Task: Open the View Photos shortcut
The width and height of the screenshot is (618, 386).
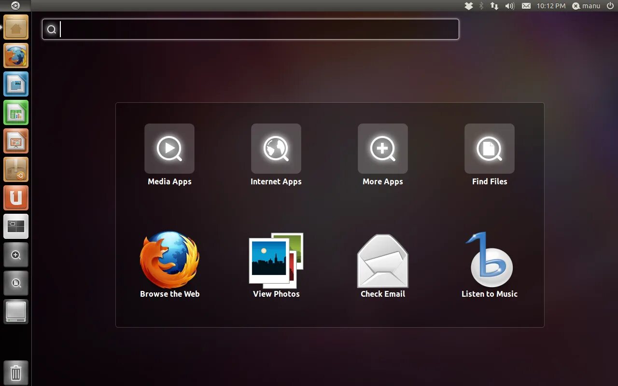Action: click(276, 264)
